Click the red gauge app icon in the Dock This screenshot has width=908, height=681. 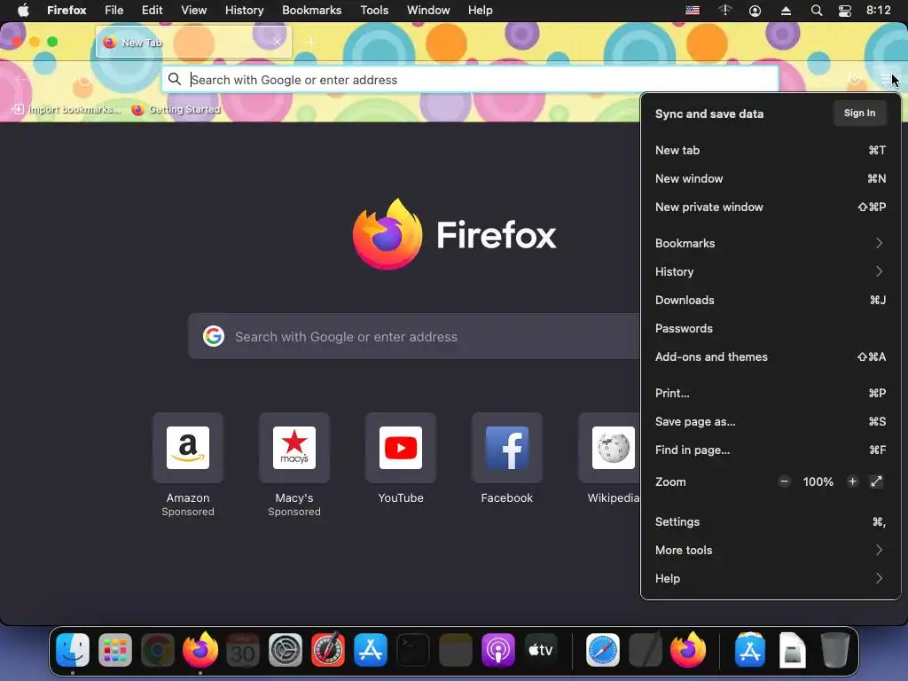click(328, 650)
